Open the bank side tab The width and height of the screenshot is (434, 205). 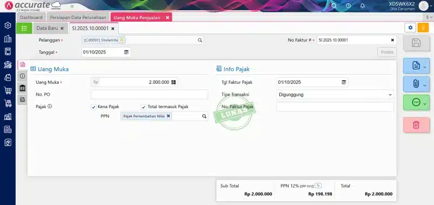click(22, 88)
